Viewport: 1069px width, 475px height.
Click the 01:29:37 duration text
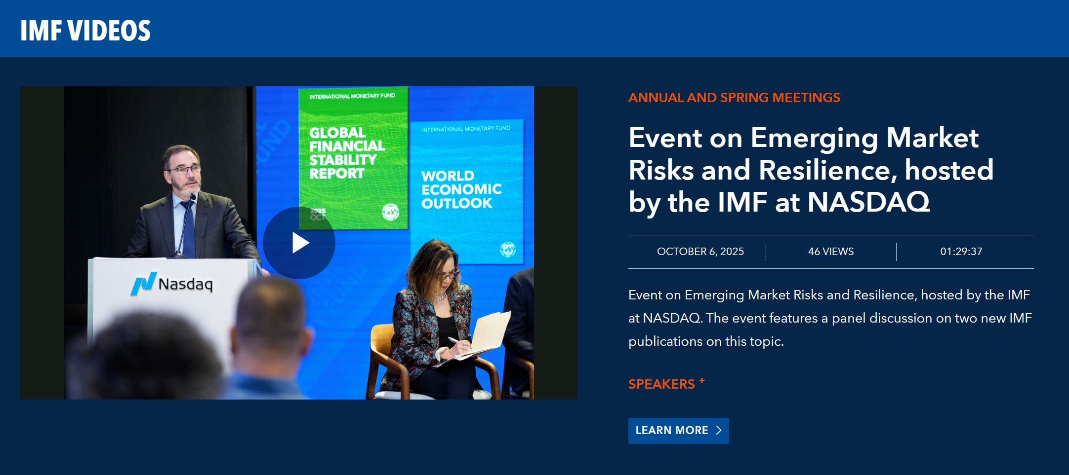tap(961, 252)
